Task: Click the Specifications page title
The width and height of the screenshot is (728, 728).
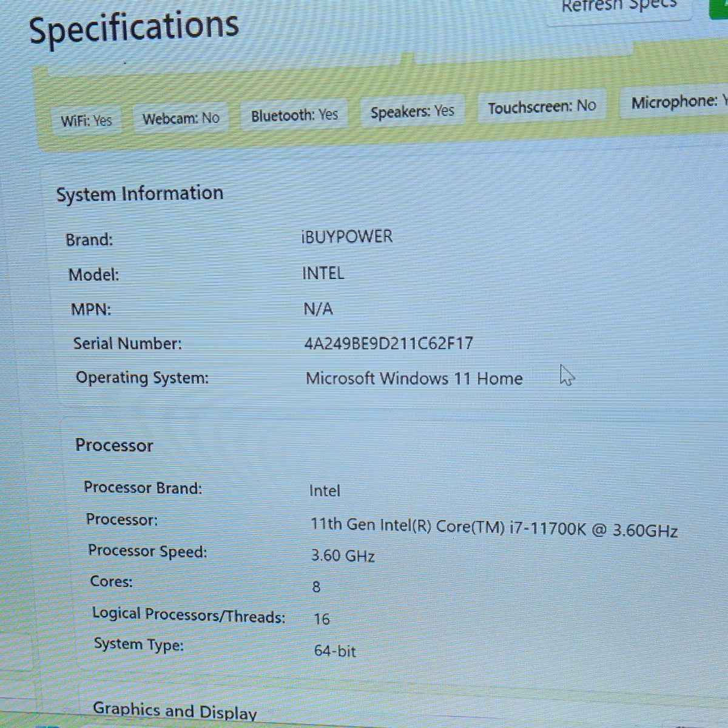Action: click(134, 28)
